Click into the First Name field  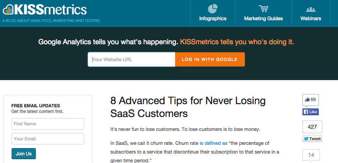pos(48,124)
